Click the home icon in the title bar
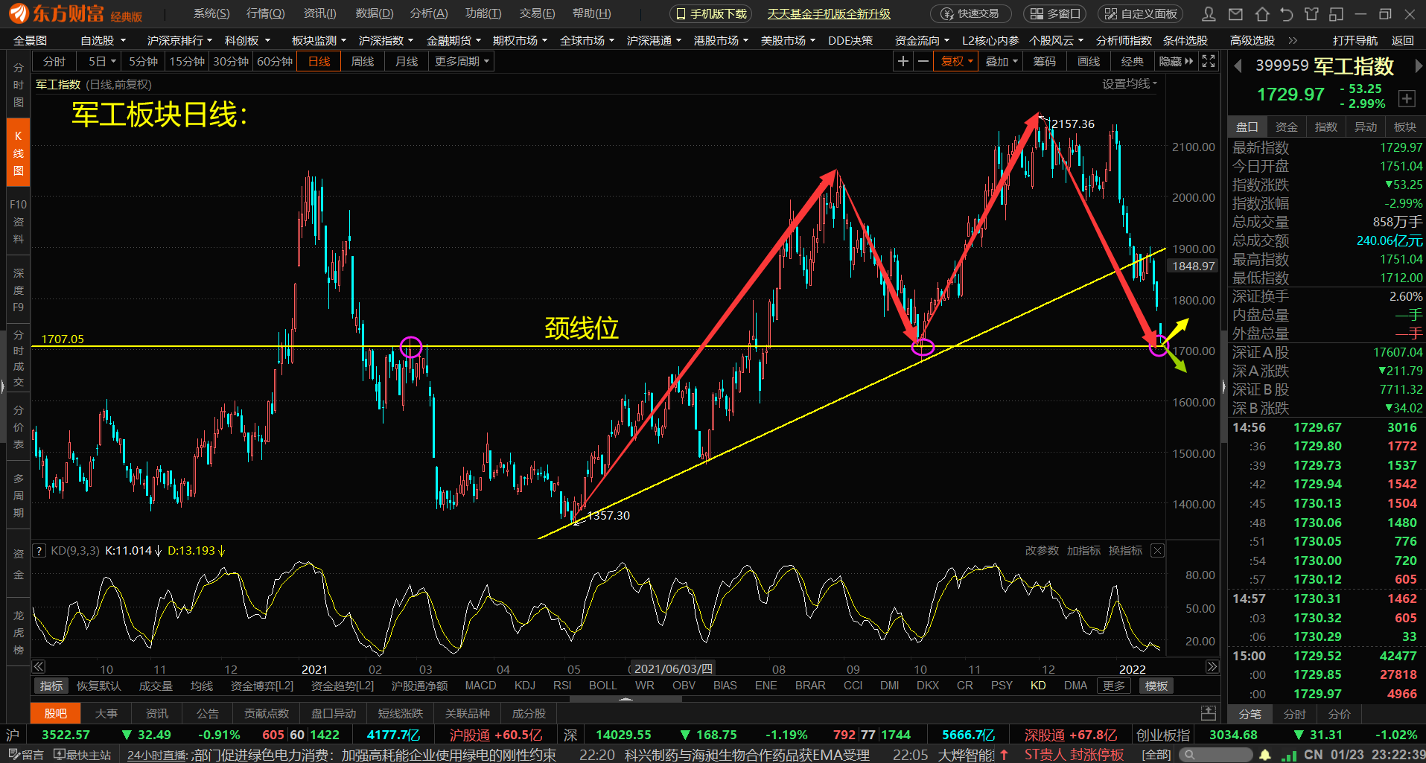 point(1261,14)
